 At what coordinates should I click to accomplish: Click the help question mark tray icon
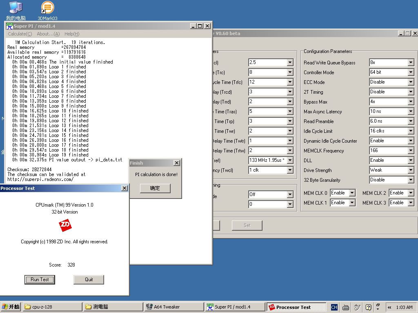pyautogui.click(x=368, y=307)
